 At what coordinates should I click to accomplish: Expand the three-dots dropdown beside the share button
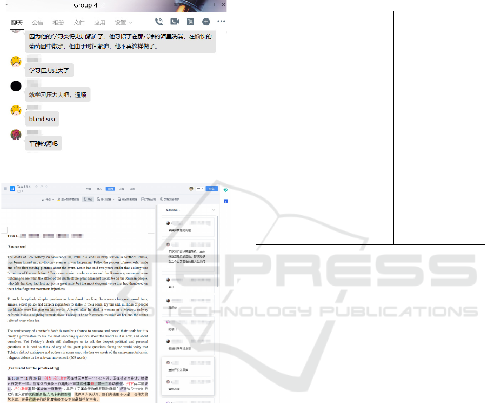pos(199,189)
